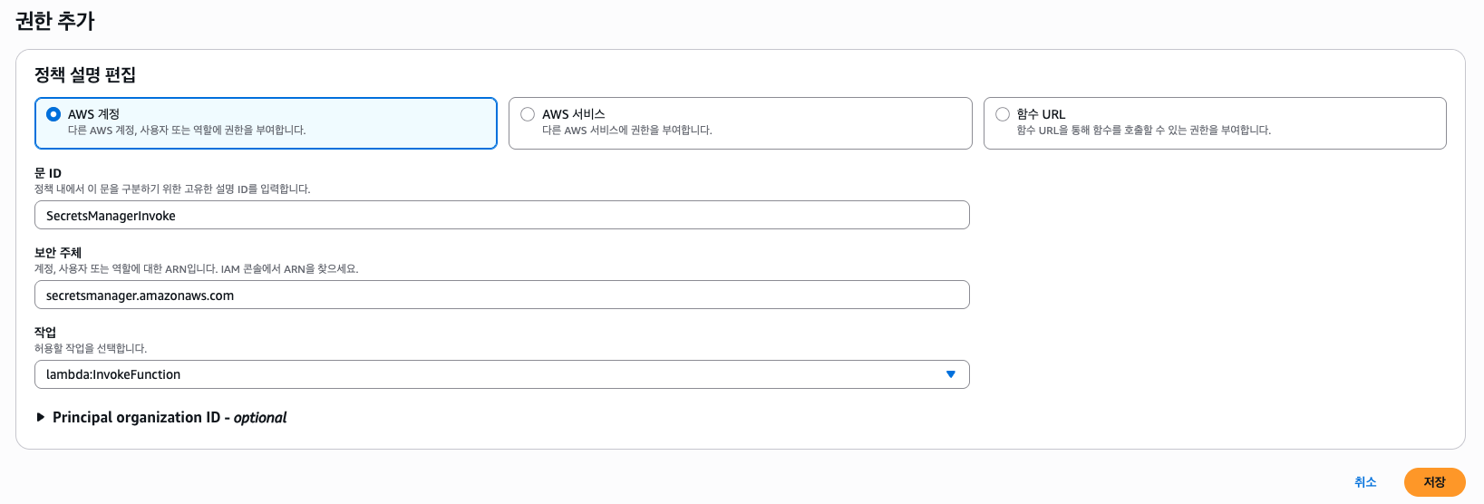Expand the Principal organization ID section label

pyautogui.click(x=170, y=417)
